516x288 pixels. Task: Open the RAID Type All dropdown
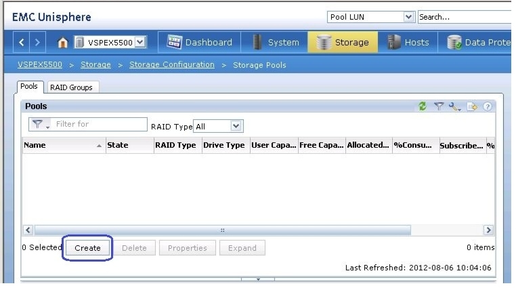(x=218, y=126)
